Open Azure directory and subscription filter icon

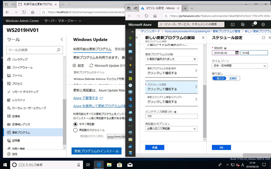243,25
